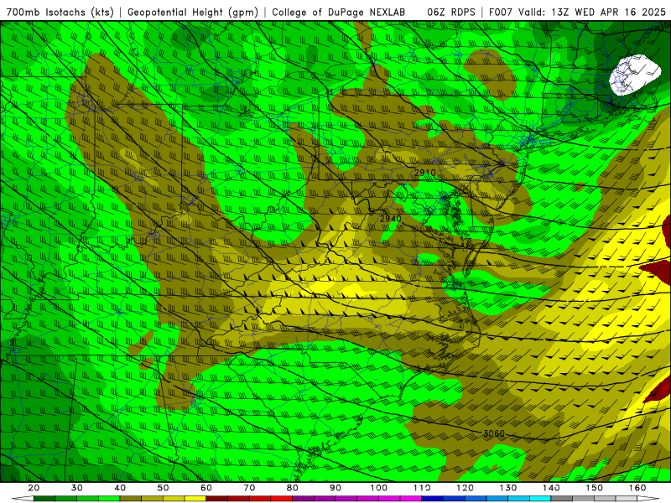Click the 'F007 Valid: 13Z WED APR 16 2025' text
This screenshot has width=671, height=503.
click(577, 12)
